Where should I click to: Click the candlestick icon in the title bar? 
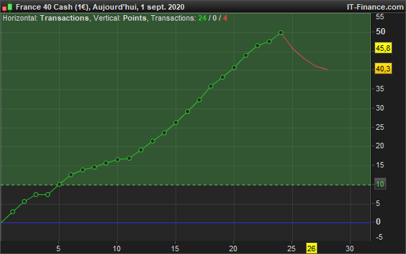tap(8, 7)
